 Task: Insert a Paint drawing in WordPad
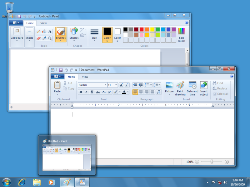coord(180,89)
